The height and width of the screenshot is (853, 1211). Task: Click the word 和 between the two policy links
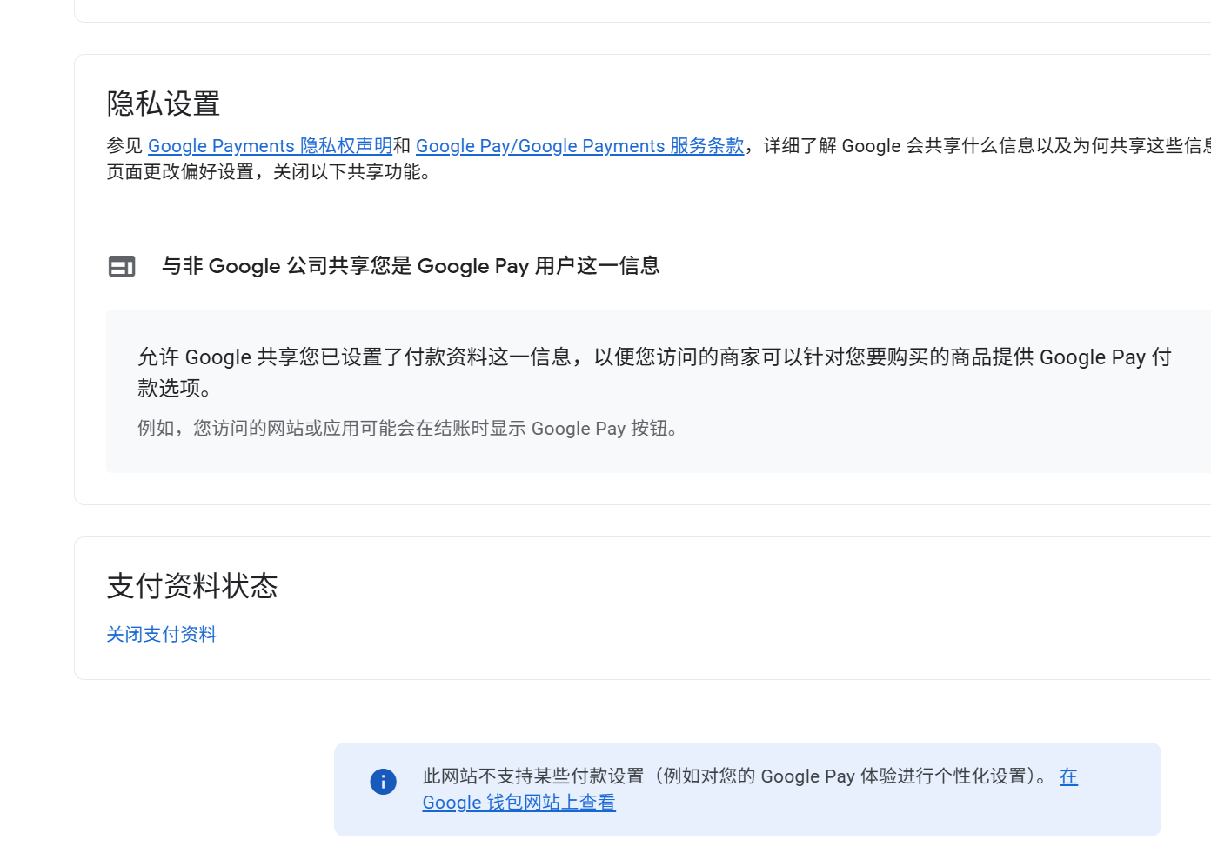[x=402, y=145]
